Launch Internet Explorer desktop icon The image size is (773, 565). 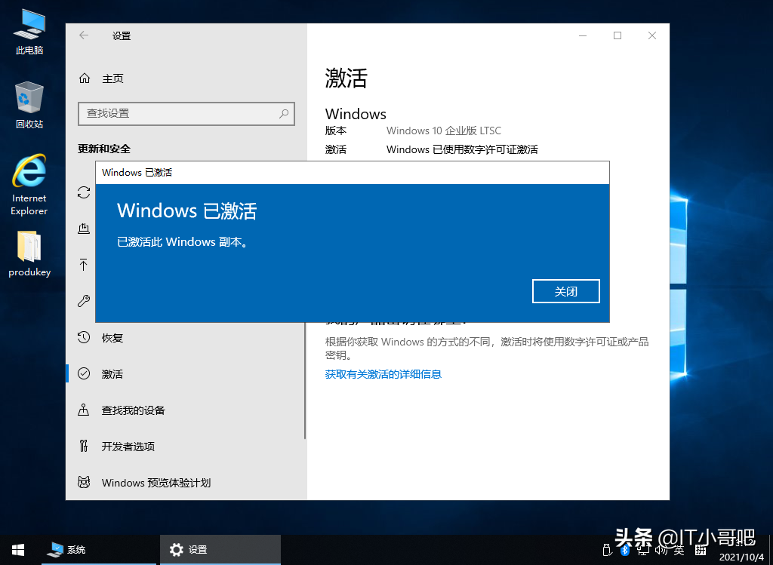(29, 186)
